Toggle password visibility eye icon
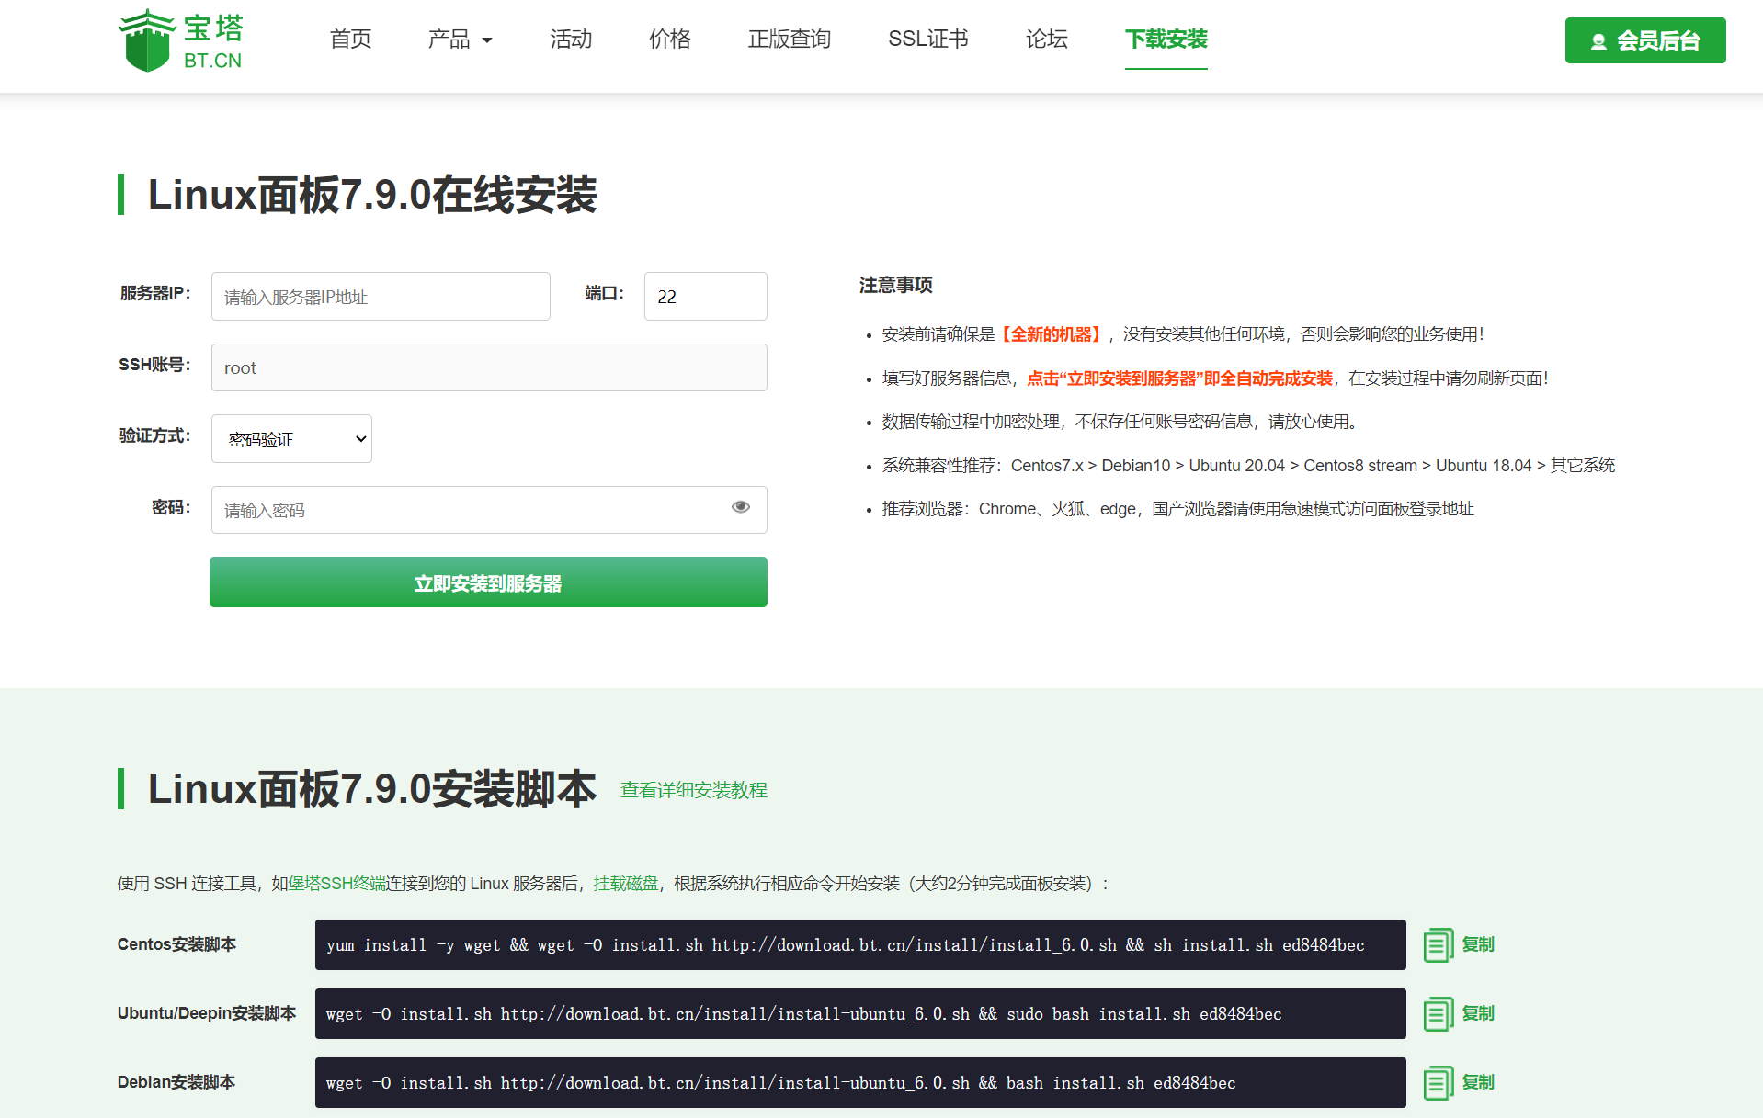This screenshot has width=1763, height=1118. coord(741,507)
